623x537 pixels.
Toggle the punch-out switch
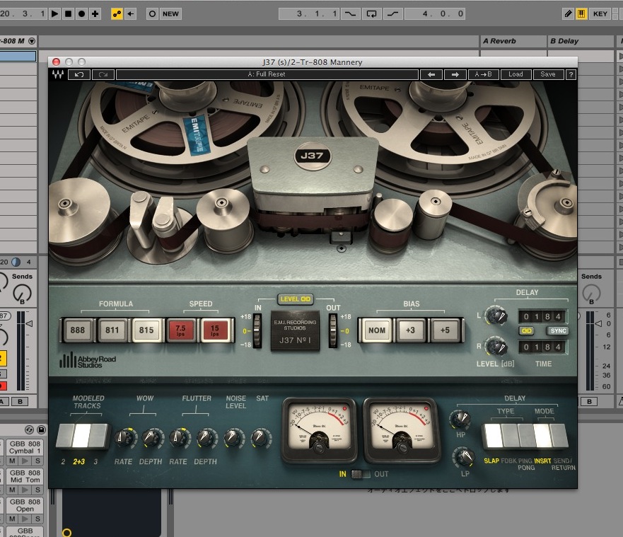pyautogui.click(x=392, y=14)
